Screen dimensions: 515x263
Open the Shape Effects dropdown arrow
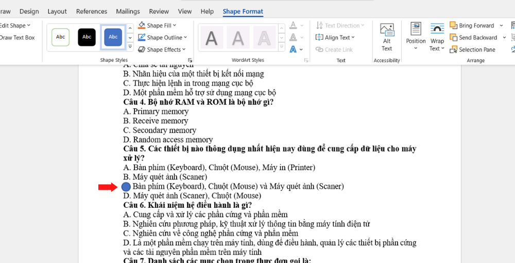click(184, 50)
